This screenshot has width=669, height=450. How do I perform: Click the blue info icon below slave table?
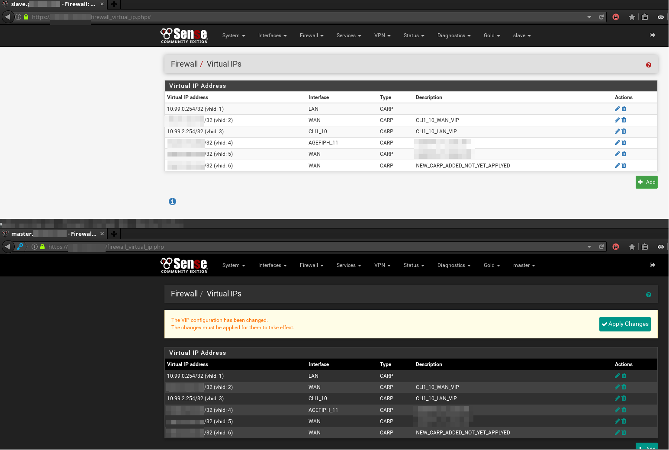172,201
